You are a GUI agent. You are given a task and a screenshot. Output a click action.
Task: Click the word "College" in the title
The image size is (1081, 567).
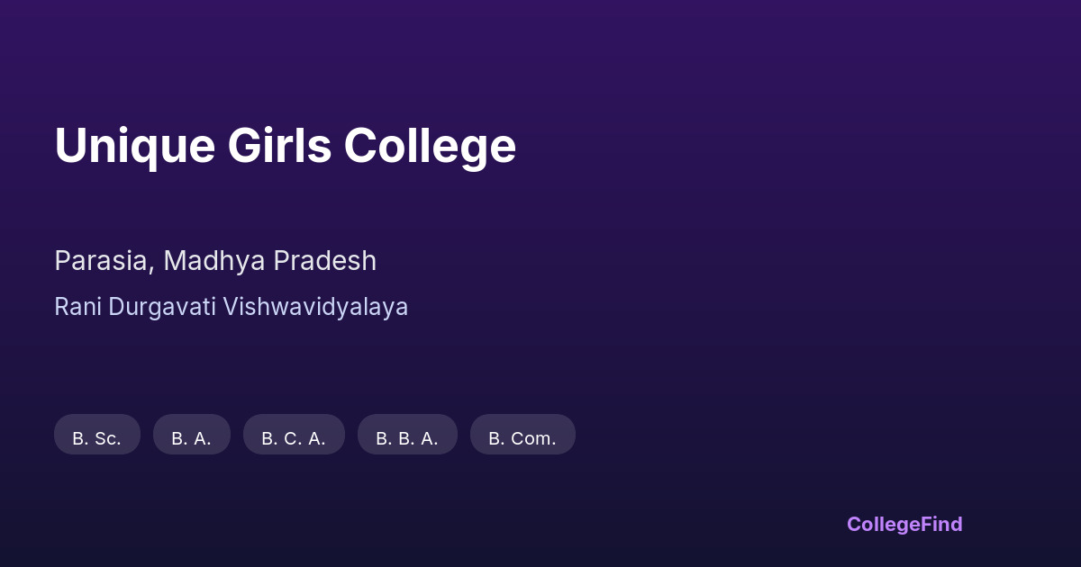point(430,146)
